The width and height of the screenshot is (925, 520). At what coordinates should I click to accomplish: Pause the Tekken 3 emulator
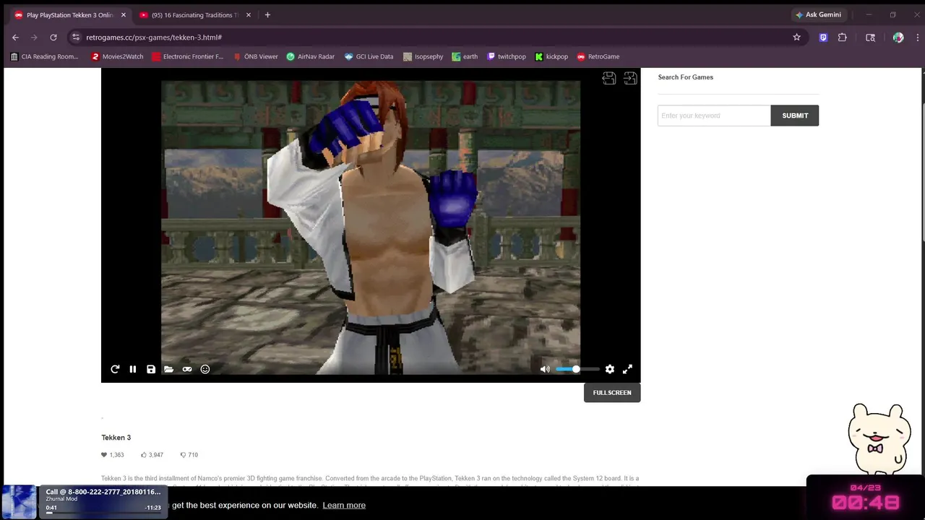133,369
